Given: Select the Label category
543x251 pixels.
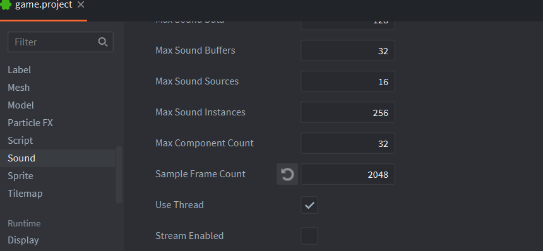Looking at the screenshot, I should [20, 70].
